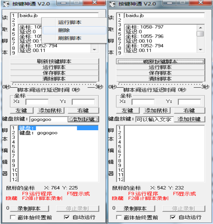The height and width of the screenshot is (224, 213).
Task: Click 左键 button in right window
Action: pos(128,110)
